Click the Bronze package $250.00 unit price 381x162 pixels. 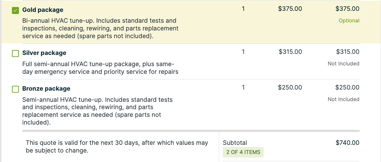(290, 87)
